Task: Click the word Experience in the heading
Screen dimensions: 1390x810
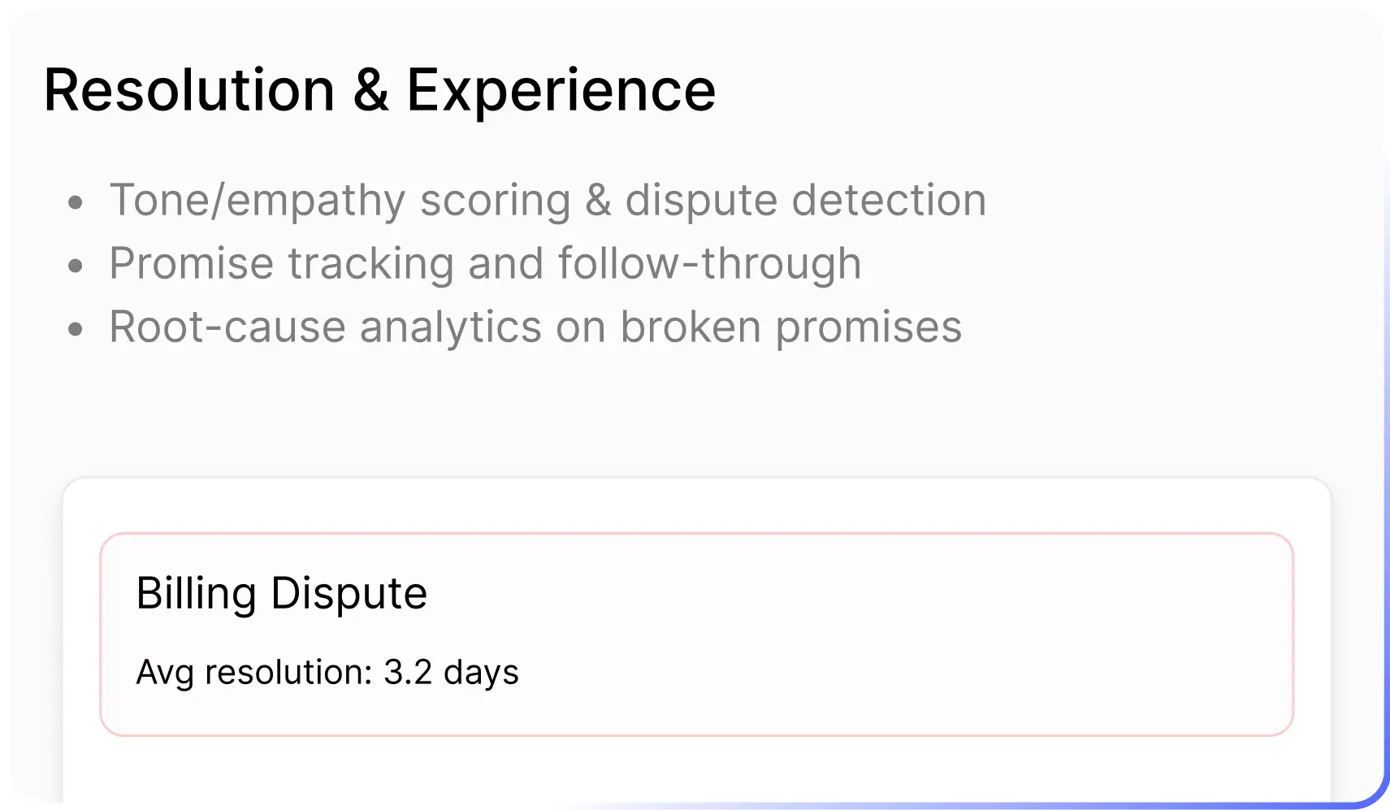Action: pos(561,89)
